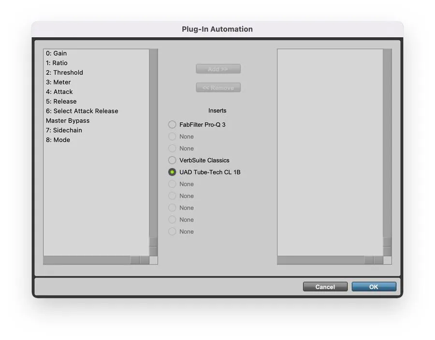Select the first None insert slot
Viewport: 435px width, 340px height.
[172, 136]
